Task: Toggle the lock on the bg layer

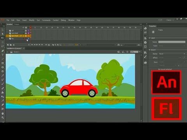Action: click(x=26, y=38)
